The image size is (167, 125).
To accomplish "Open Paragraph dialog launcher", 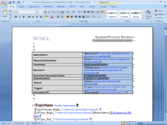I will [104, 21].
